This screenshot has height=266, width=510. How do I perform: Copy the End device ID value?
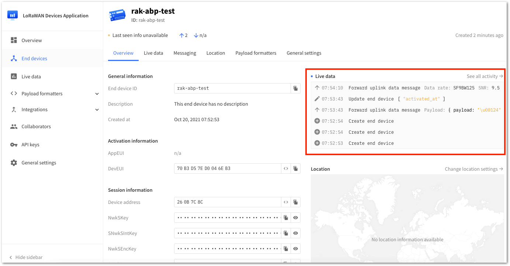point(295,88)
